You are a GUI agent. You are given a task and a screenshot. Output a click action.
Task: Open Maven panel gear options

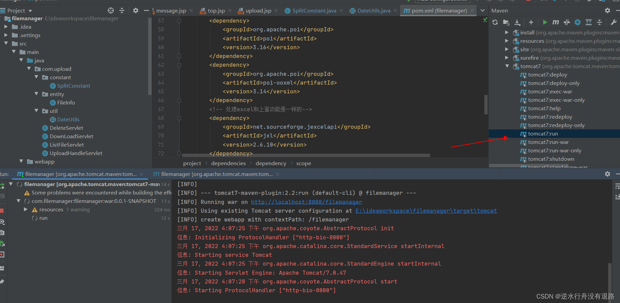click(x=608, y=10)
